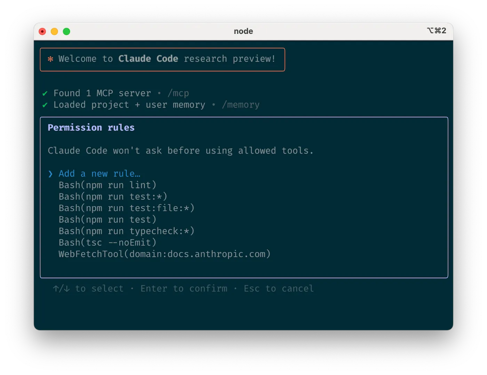
Task: Choose the Bash(npm run test:*) rule
Action: (x=113, y=197)
